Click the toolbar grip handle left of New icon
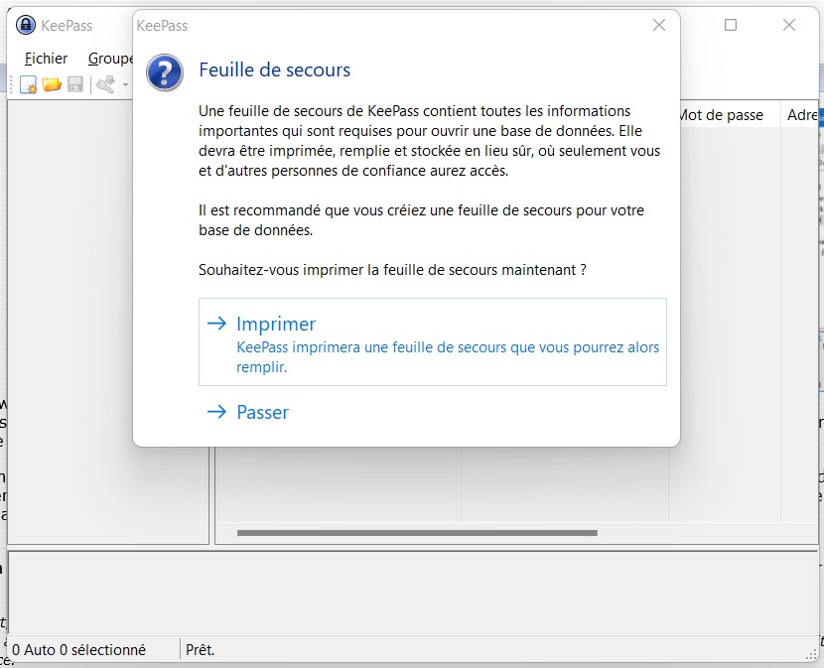Image resolution: width=824 pixels, height=668 pixels. point(12,85)
